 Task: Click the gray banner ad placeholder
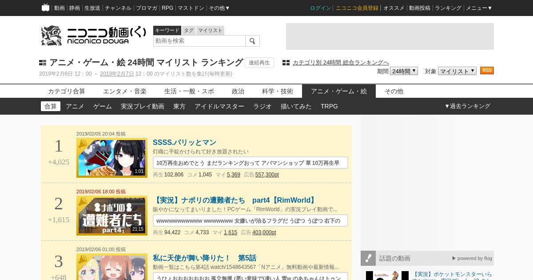pos(390,36)
